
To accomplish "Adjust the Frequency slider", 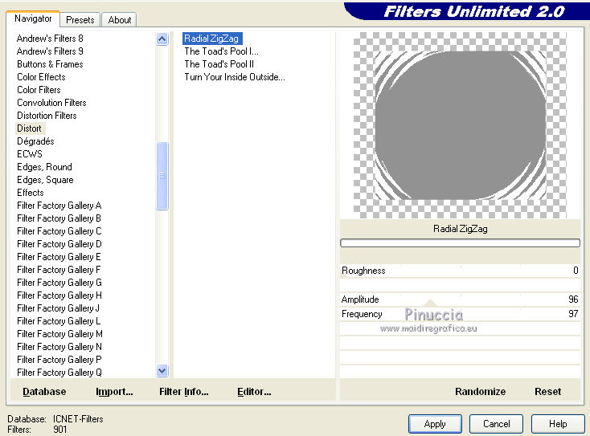I will pyautogui.click(x=460, y=314).
